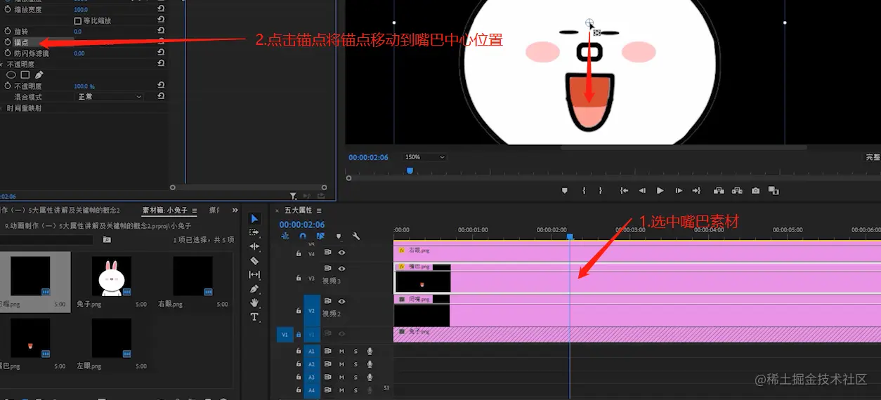The image size is (881, 400).
Task: Select free draw bezier pen mask
Action: coord(39,75)
